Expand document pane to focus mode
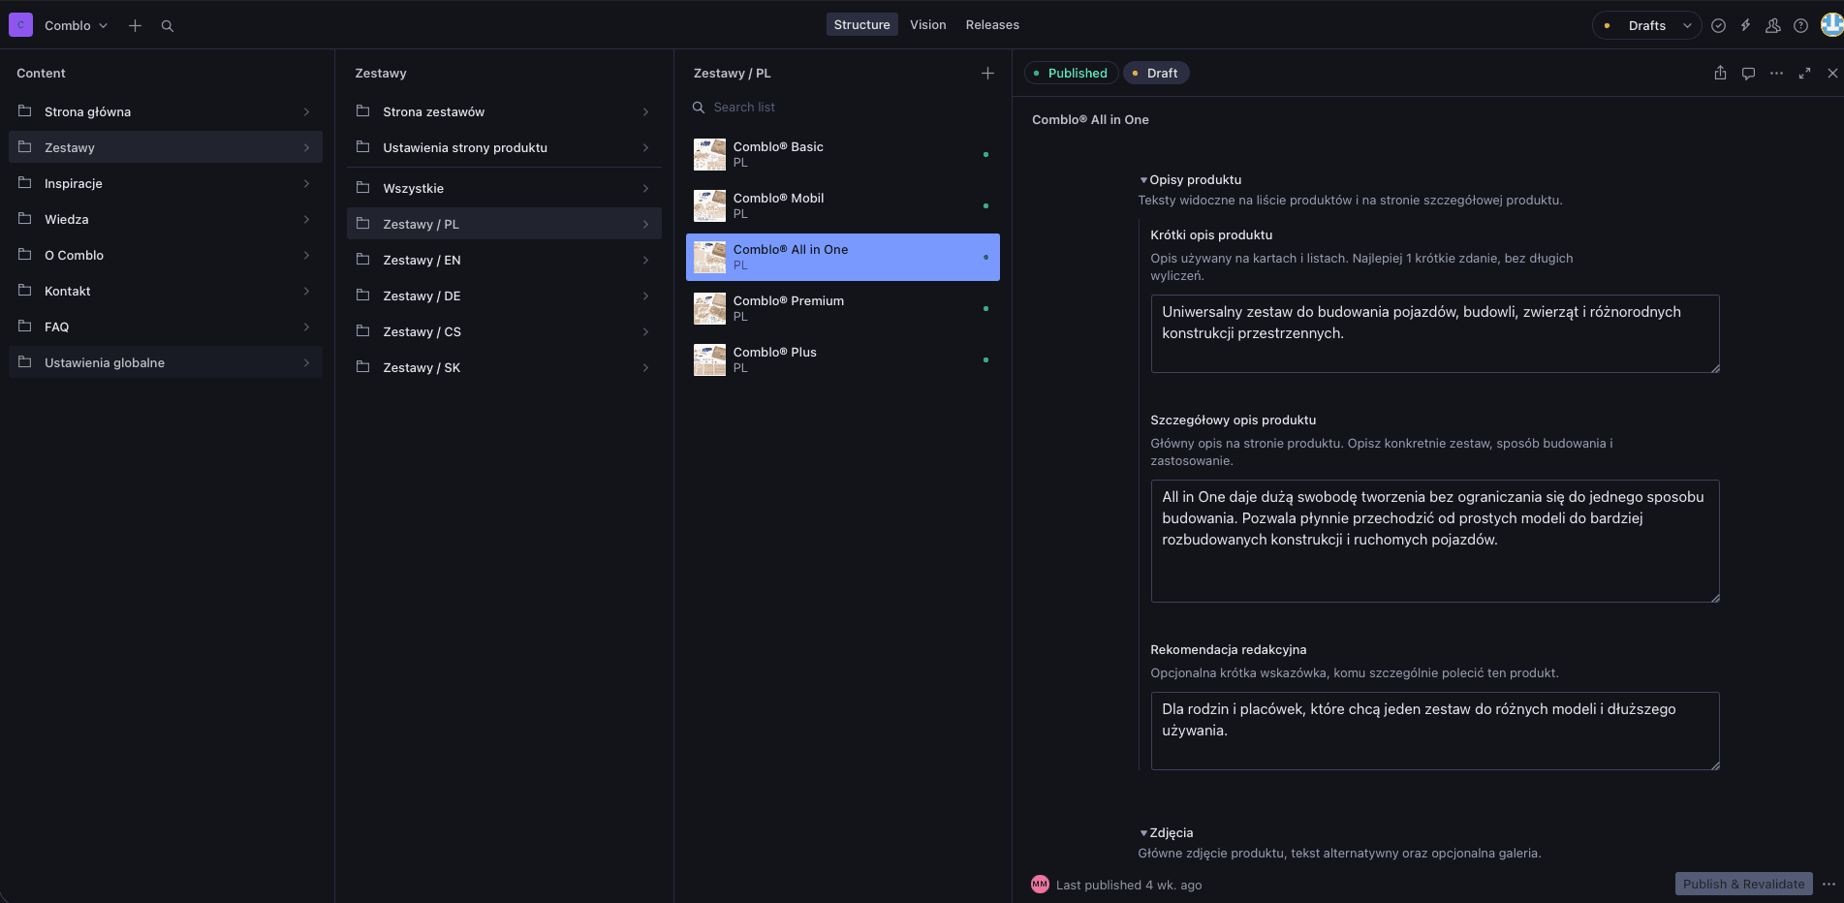Screen dimensions: 1844x903 pos(1804,73)
